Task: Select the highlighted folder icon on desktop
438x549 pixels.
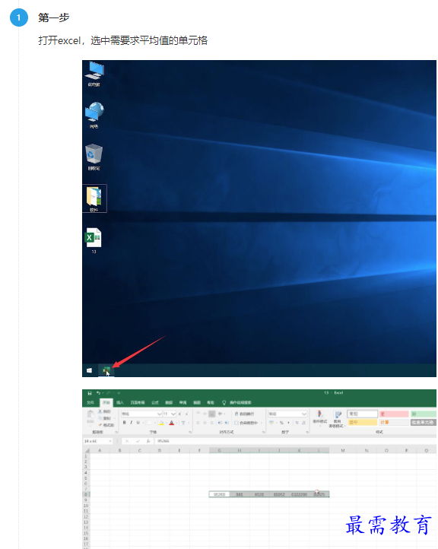Action: [94, 198]
